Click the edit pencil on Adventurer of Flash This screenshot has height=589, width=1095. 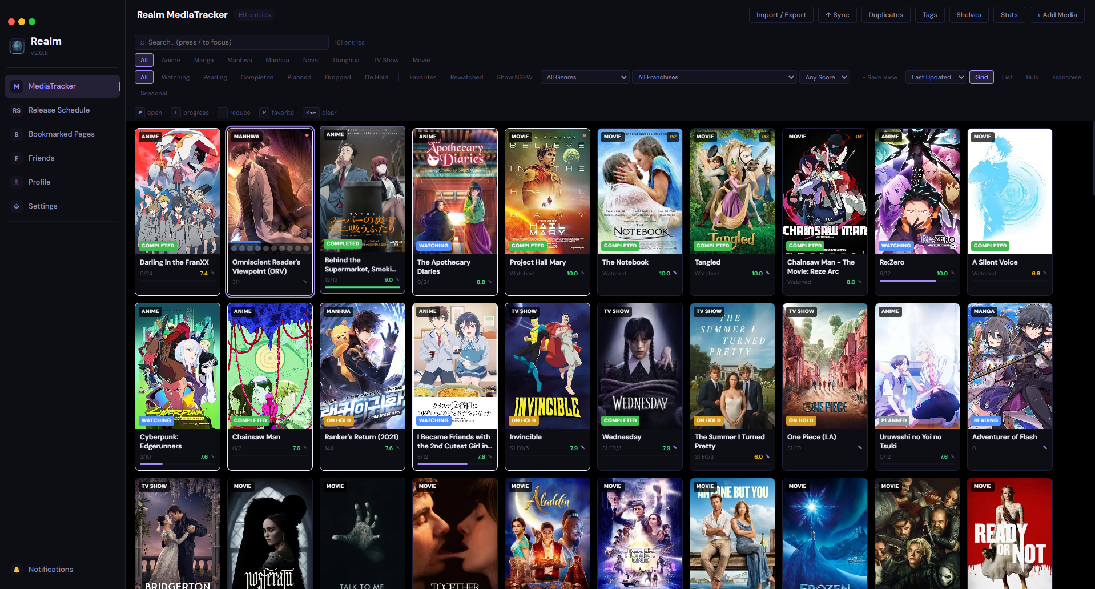pos(1045,448)
